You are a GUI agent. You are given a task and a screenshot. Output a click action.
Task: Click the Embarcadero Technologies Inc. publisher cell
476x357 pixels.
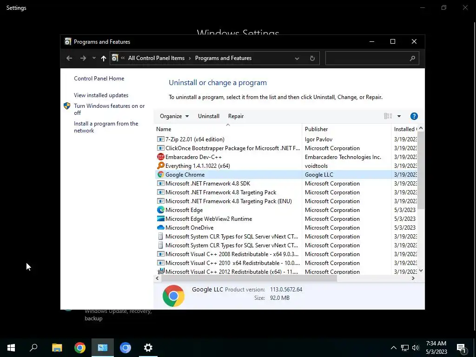pyautogui.click(x=343, y=157)
